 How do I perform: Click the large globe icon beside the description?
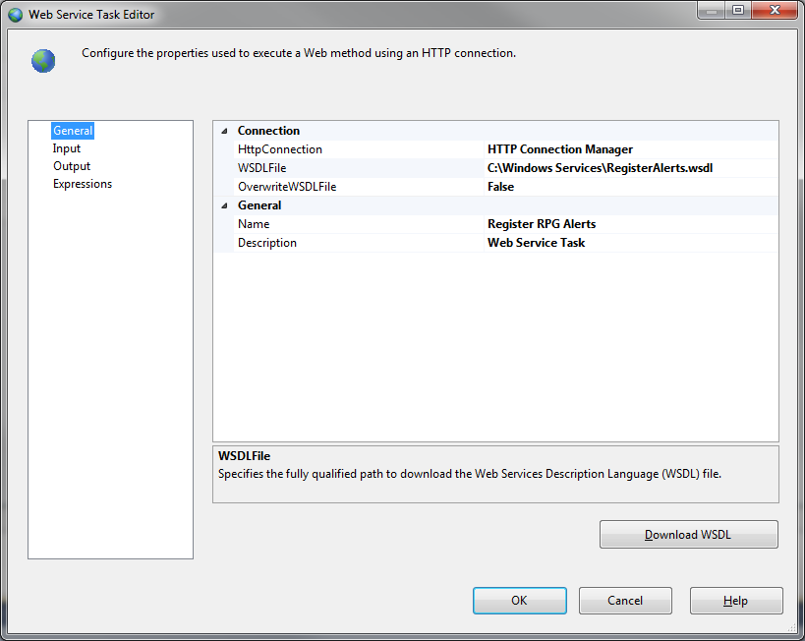tap(43, 60)
